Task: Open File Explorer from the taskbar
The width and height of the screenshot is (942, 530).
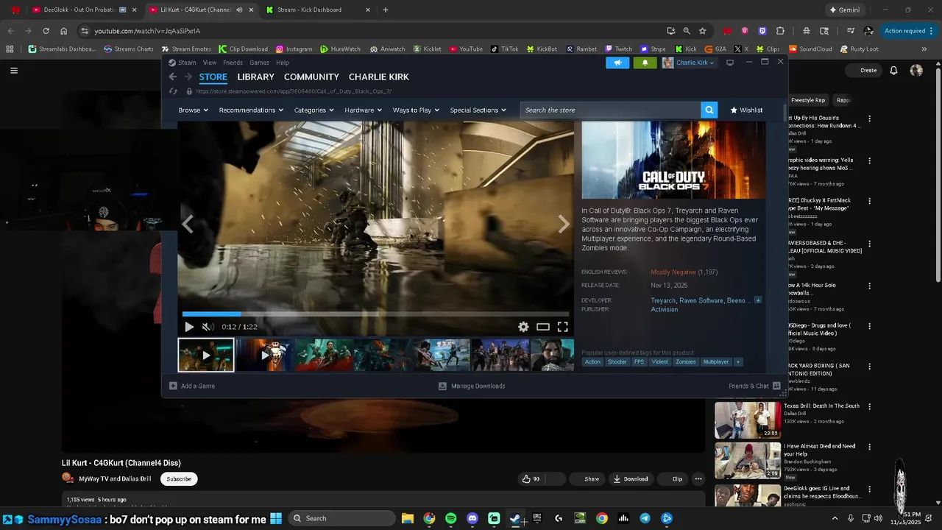Action: (x=407, y=518)
